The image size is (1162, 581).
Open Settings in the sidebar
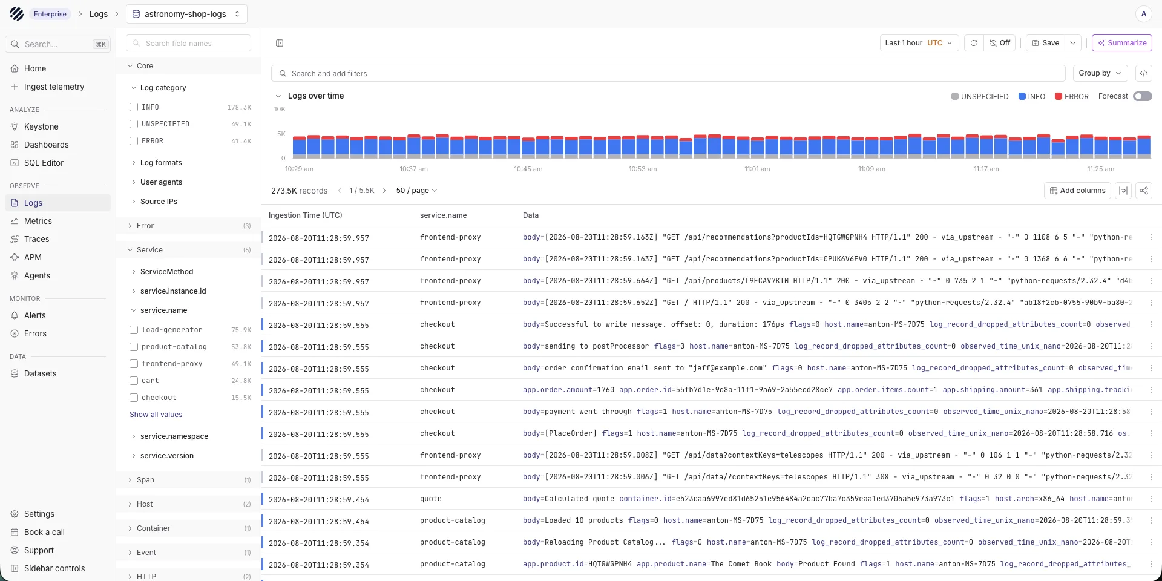(57, 514)
